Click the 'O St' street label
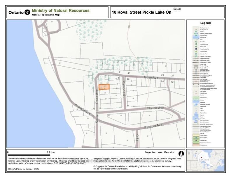This screenshot has width=231, height=178. click(x=137, y=138)
